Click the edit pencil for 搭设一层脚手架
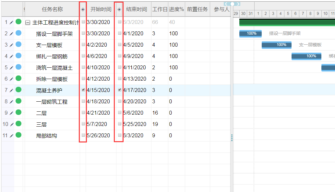Image resolution: width=335 pixels, height=192 pixels. pyautogui.click(x=11, y=34)
